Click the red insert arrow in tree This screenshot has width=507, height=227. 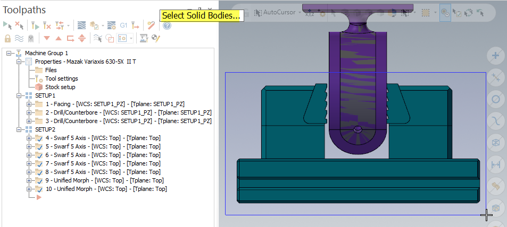(39, 197)
